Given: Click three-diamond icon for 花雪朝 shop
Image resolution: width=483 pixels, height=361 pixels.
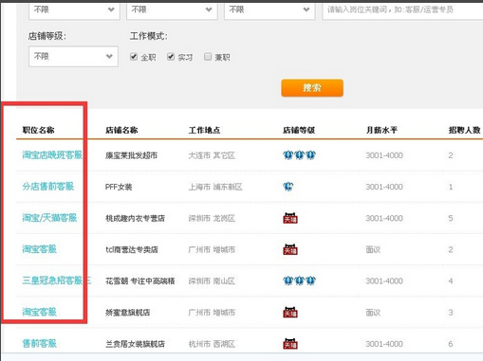Looking at the screenshot, I should (299, 280).
